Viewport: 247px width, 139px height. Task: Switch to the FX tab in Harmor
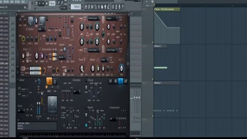point(120,81)
